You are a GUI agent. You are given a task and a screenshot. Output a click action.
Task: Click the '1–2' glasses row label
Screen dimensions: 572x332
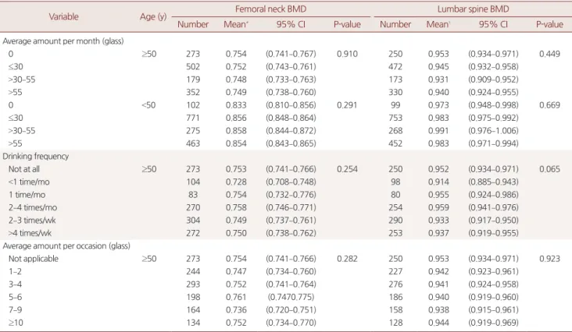click(16, 272)
